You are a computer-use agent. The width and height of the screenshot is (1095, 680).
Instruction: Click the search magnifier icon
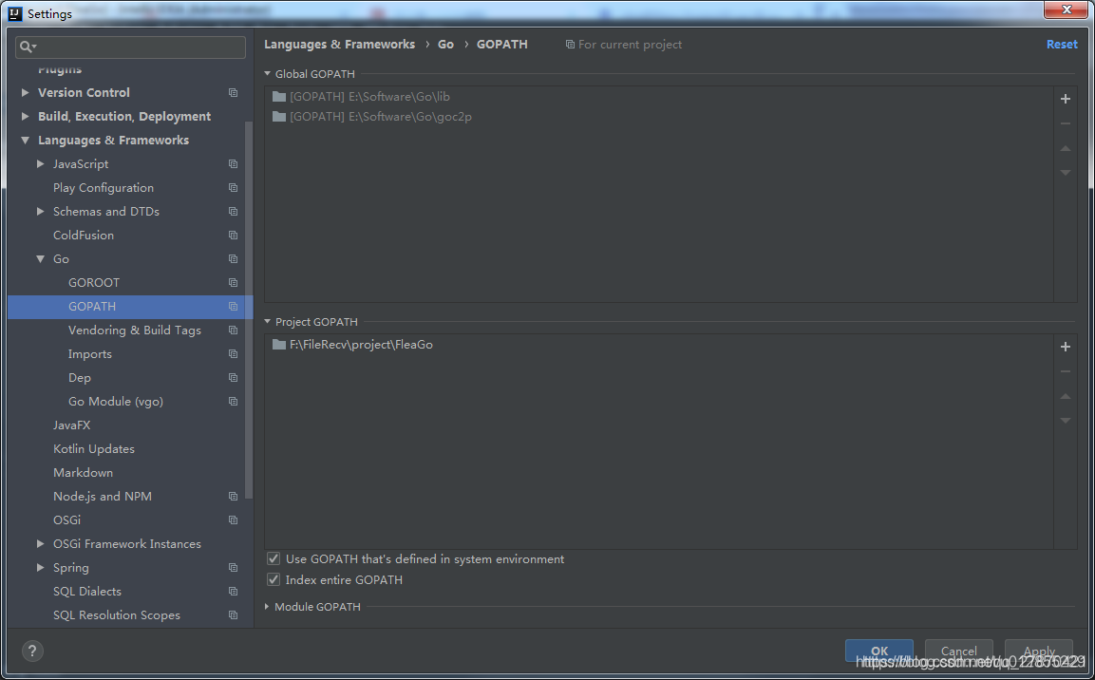point(28,47)
